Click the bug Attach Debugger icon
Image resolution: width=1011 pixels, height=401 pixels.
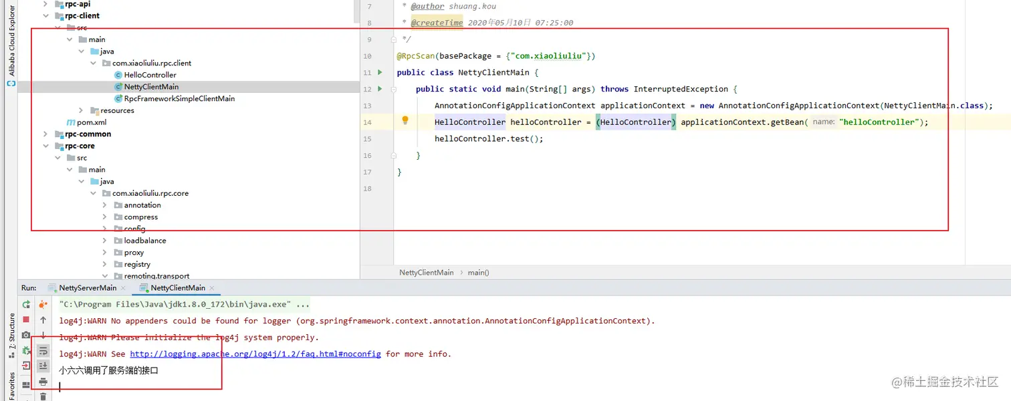point(26,351)
